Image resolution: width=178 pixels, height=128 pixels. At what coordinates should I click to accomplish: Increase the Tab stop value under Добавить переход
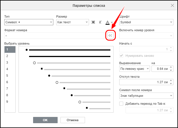tap(171, 109)
